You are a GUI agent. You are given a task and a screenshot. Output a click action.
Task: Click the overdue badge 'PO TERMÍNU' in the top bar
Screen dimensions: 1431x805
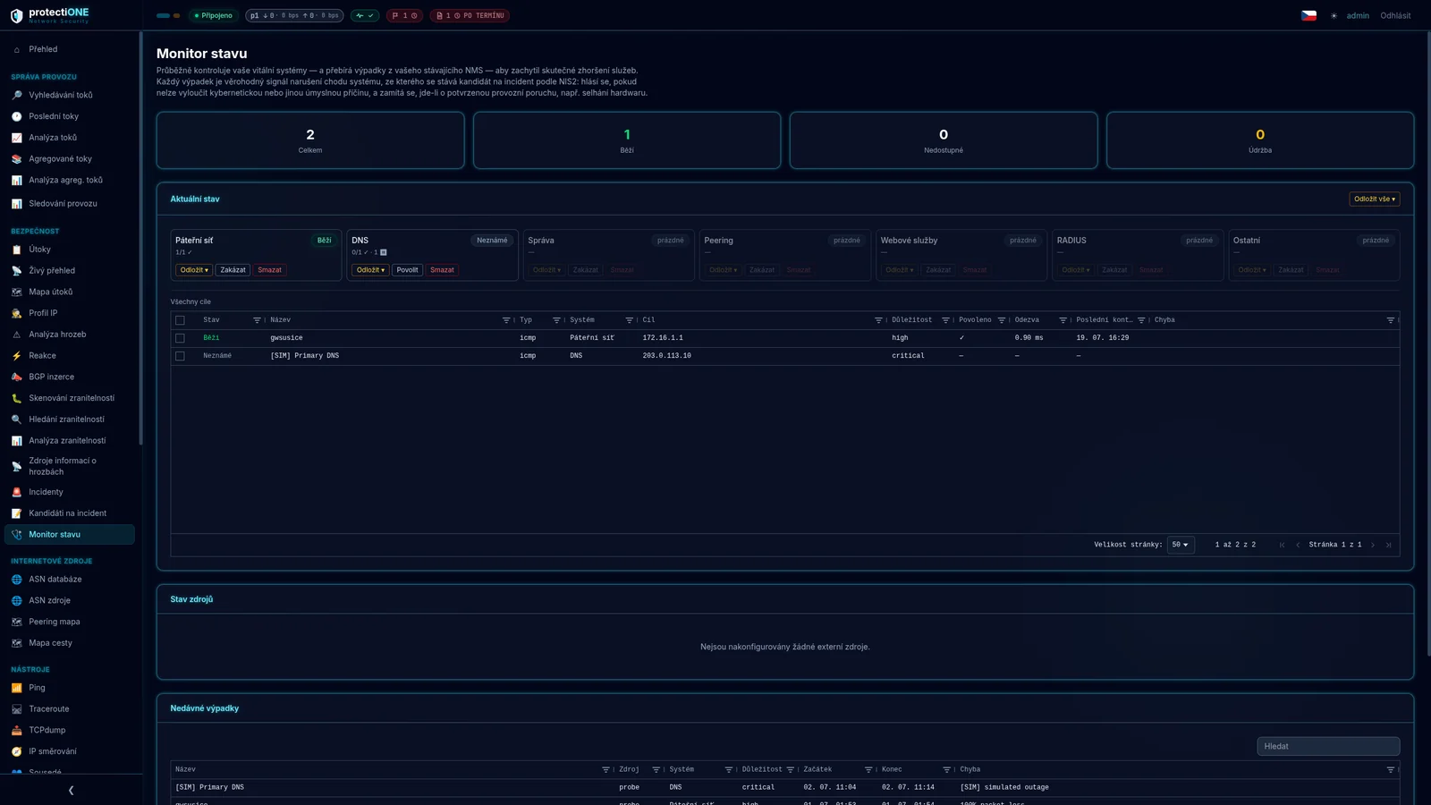click(470, 16)
